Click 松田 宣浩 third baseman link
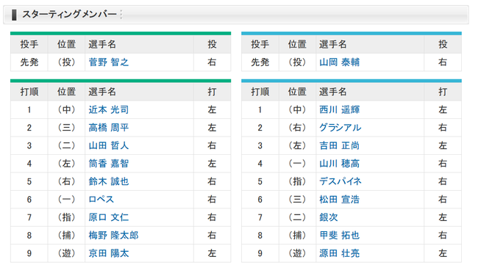Screen dimensions: 478x265 (x=339, y=200)
